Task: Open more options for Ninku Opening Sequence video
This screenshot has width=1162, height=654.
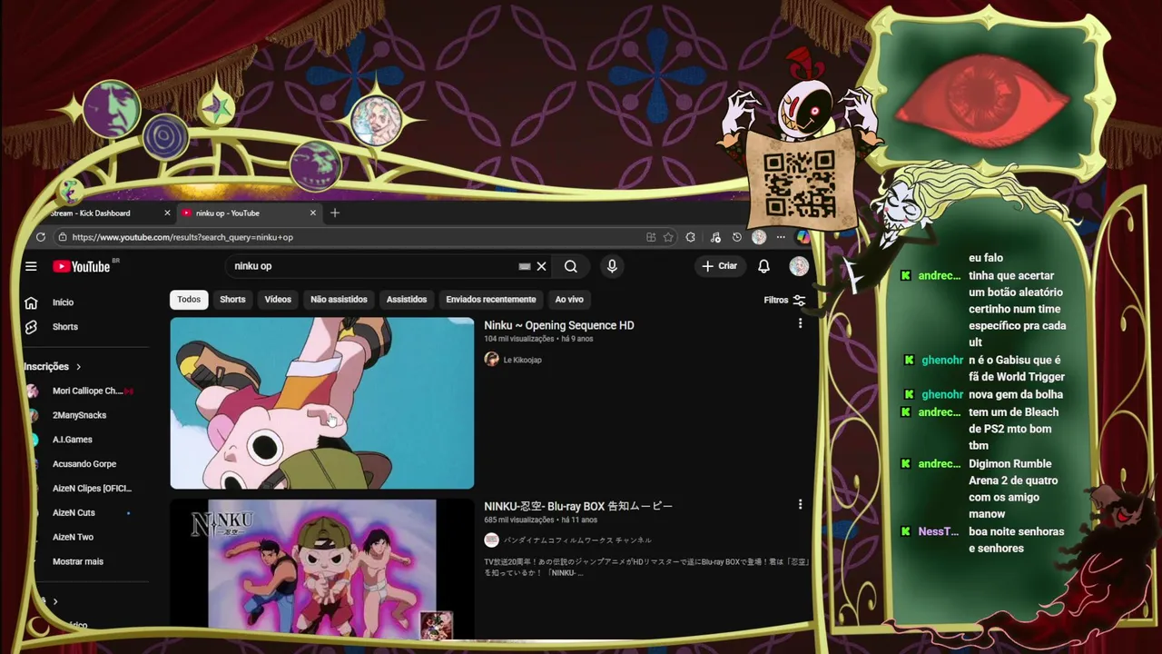Action: (800, 323)
